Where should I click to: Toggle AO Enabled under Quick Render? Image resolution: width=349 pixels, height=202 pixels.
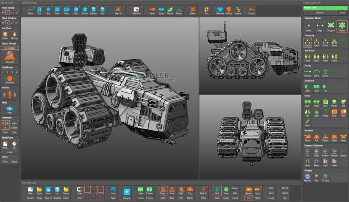coord(10,48)
